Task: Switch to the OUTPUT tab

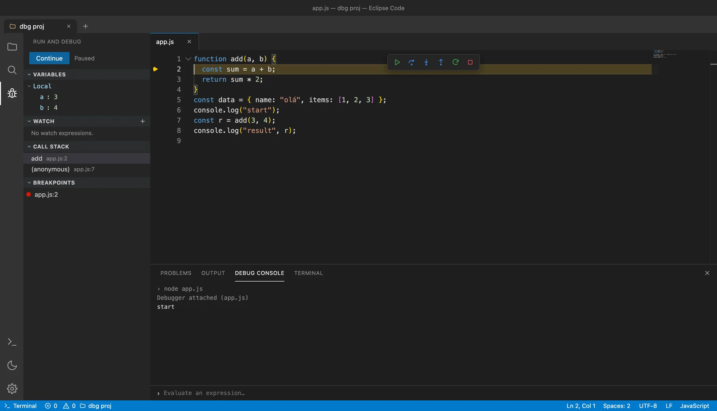Action: 213,273
